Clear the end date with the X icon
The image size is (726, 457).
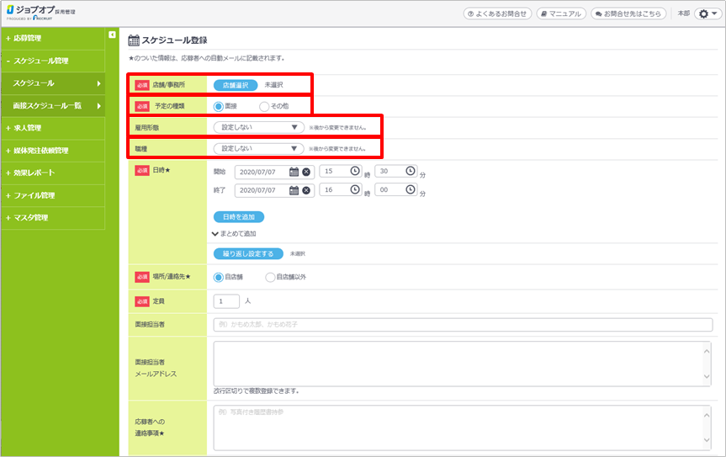[x=306, y=190]
